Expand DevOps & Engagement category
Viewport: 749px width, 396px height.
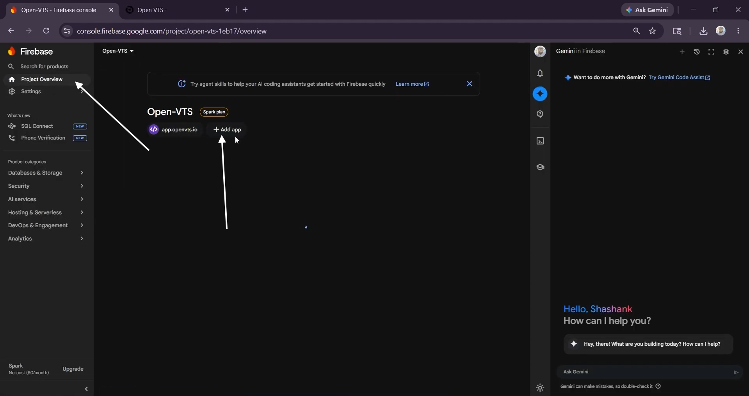(x=46, y=225)
